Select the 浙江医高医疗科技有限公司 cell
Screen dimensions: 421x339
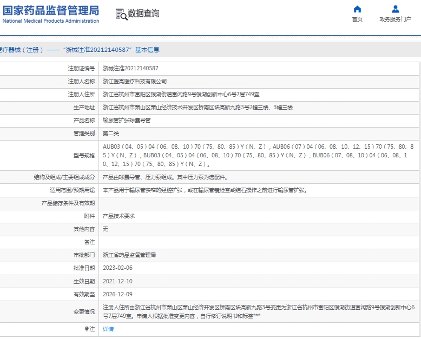point(135,82)
